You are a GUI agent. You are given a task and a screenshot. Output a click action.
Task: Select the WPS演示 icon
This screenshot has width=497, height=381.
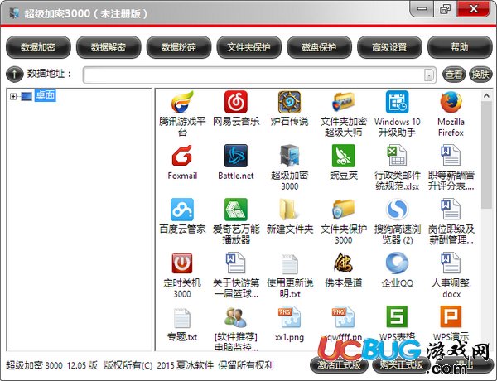[451, 317]
